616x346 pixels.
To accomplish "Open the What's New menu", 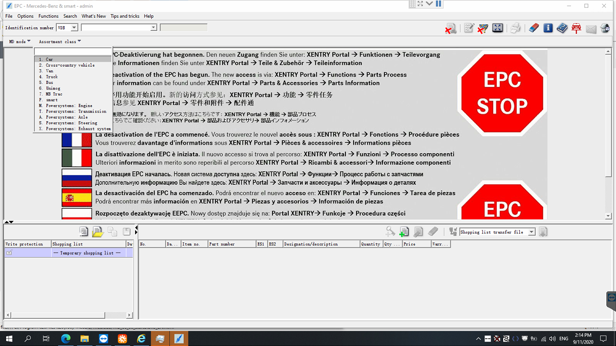I will click(94, 16).
